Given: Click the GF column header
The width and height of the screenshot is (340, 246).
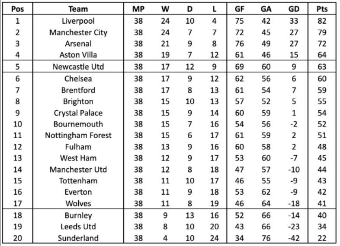Looking at the screenshot, I should pos(239,9).
